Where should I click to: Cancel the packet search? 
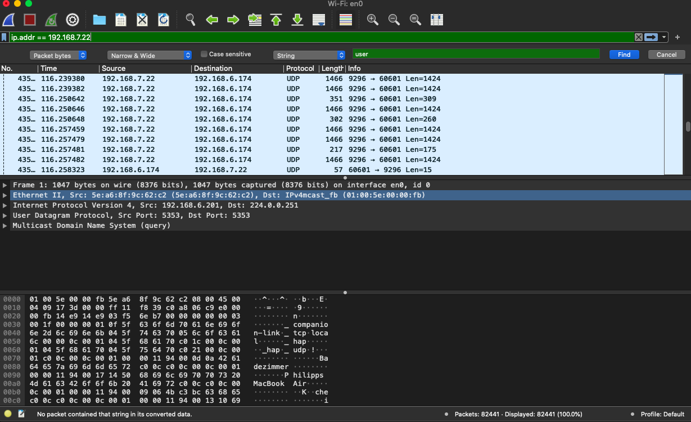pos(666,55)
